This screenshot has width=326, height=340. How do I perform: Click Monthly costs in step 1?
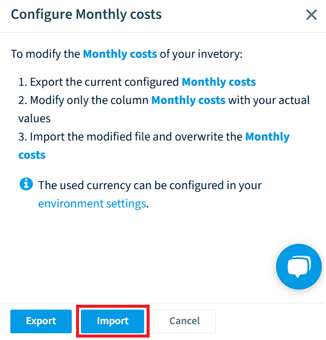click(x=219, y=82)
